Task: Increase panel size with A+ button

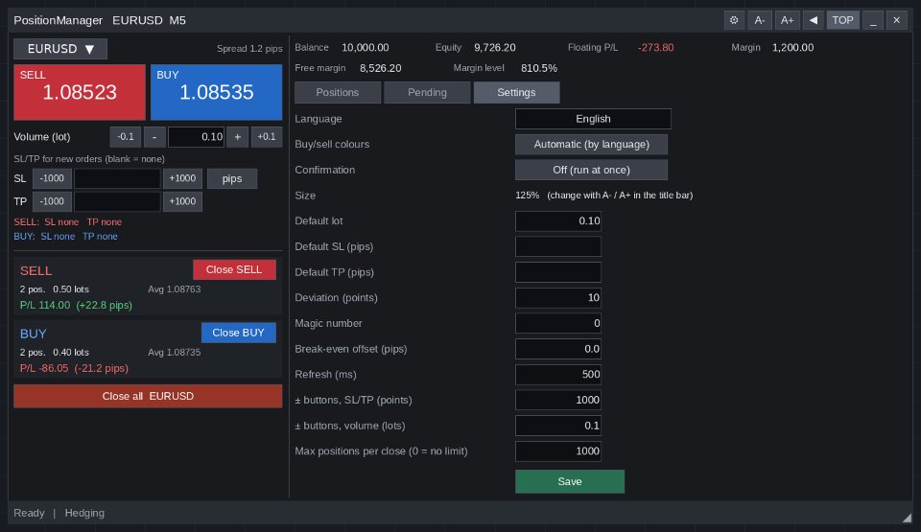Action: click(787, 20)
